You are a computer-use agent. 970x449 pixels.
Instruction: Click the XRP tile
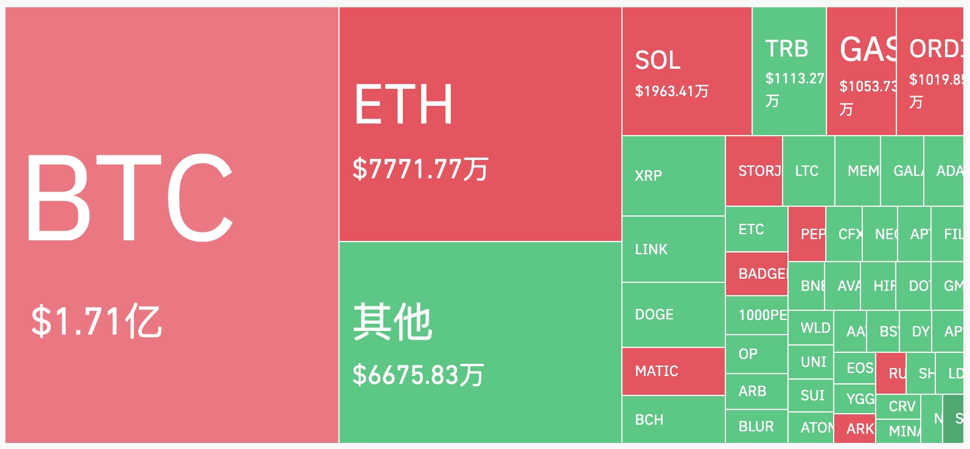tap(673, 175)
